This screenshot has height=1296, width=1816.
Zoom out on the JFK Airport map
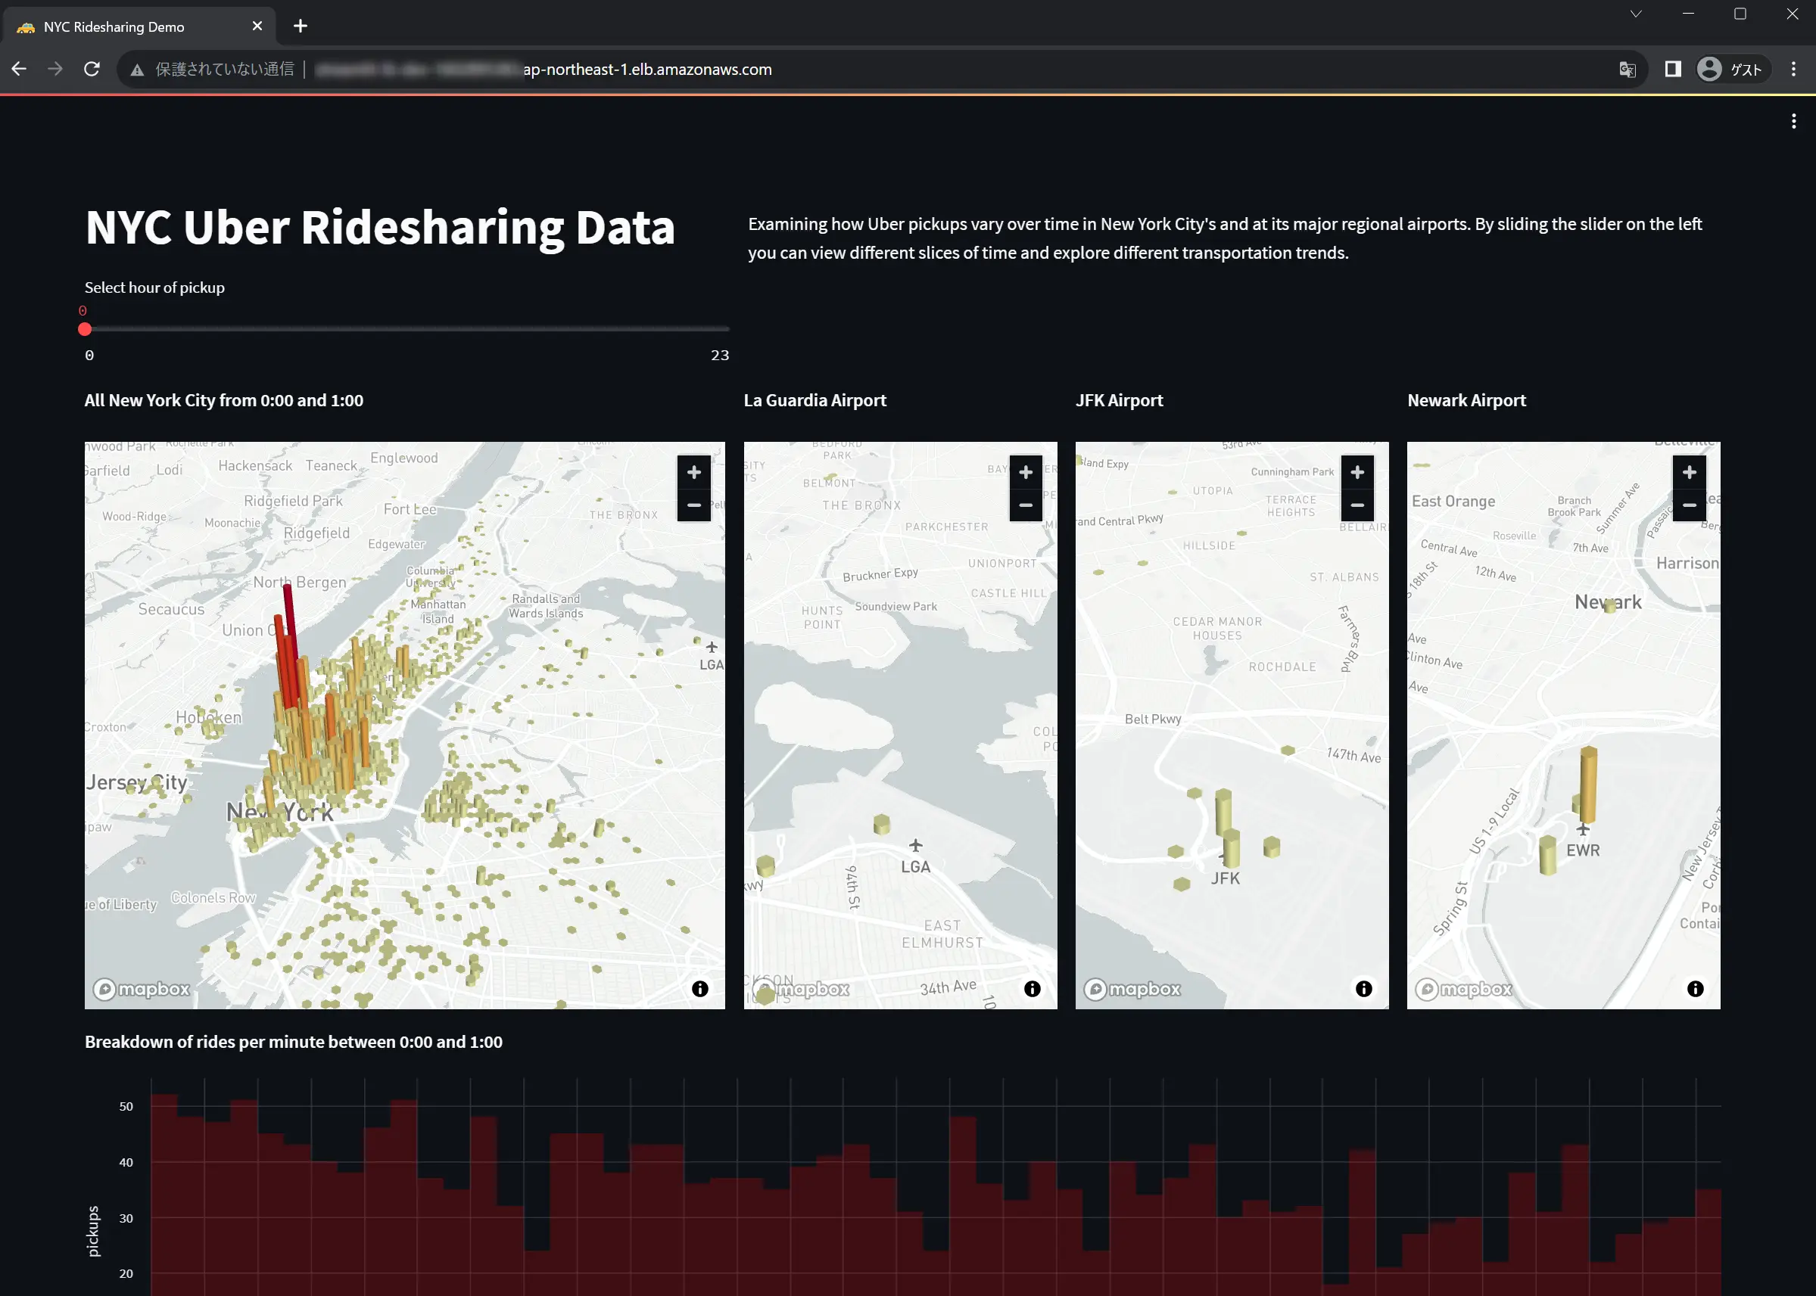coord(1357,505)
